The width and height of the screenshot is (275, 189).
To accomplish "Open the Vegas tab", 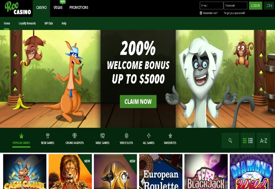I will (x=58, y=8).
